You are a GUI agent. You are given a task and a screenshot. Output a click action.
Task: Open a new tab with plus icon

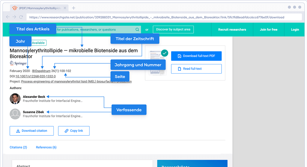(74, 8)
